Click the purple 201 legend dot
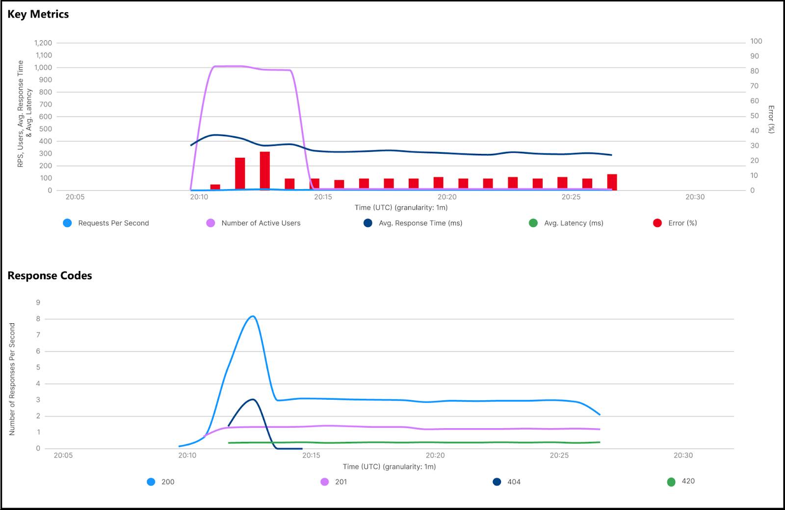This screenshot has width=785, height=510. [x=324, y=482]
